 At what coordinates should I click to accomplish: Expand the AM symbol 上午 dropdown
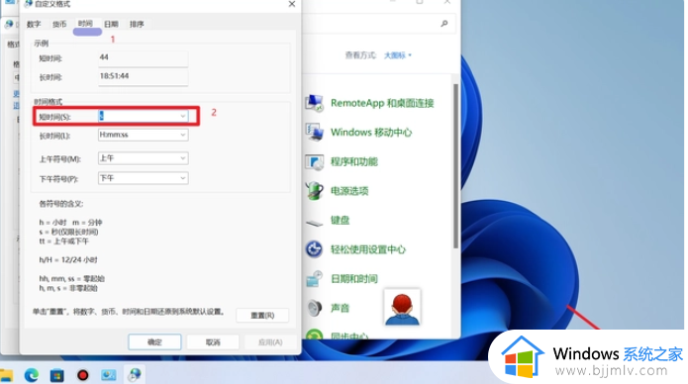tap(183, 158)
